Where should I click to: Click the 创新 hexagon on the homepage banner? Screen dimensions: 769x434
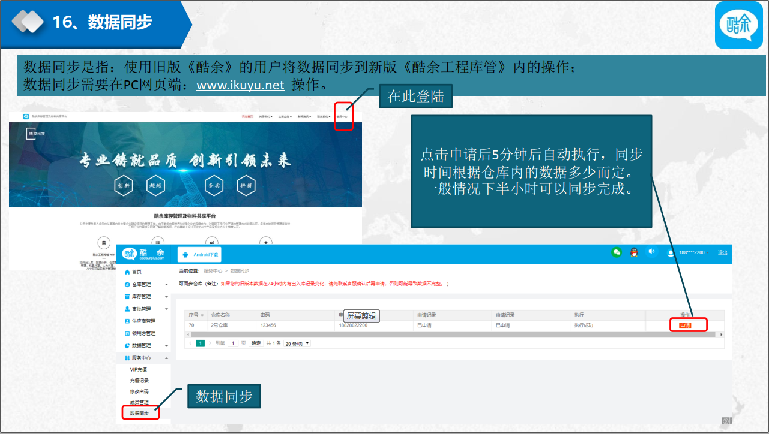click(124, 186)
